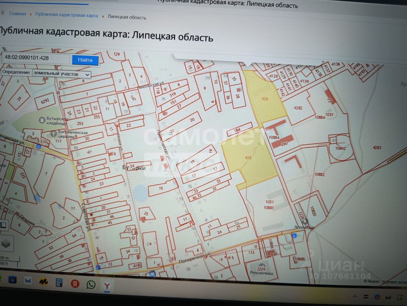Open the red Яндекс taskbar icon
The image size is (407, 306).
pyautogui.click(x=75, y=284)
